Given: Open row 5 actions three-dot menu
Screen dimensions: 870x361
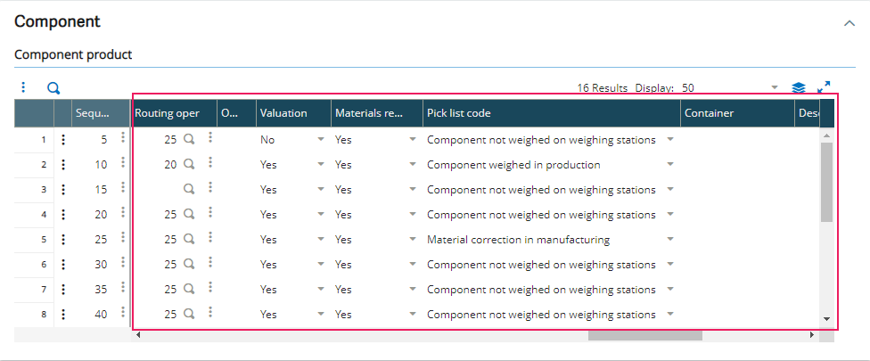Looking at the screenshot, I should point(63,240).
